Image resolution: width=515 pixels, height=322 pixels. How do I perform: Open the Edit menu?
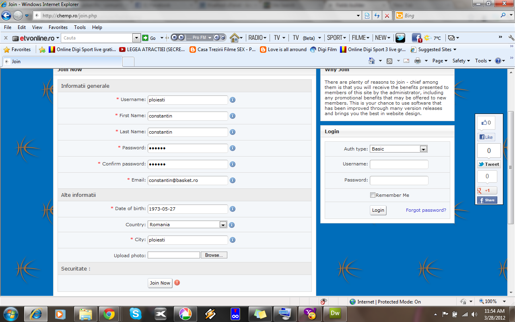pyautogui.click(x=22, y=27)
